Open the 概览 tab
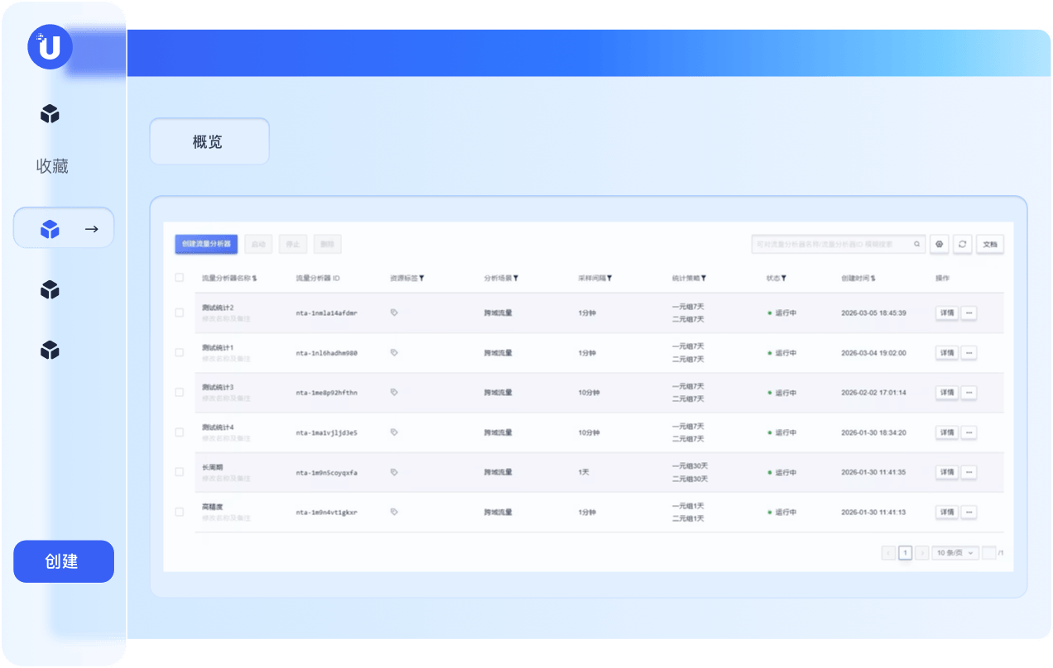 [x=209, y=141]
